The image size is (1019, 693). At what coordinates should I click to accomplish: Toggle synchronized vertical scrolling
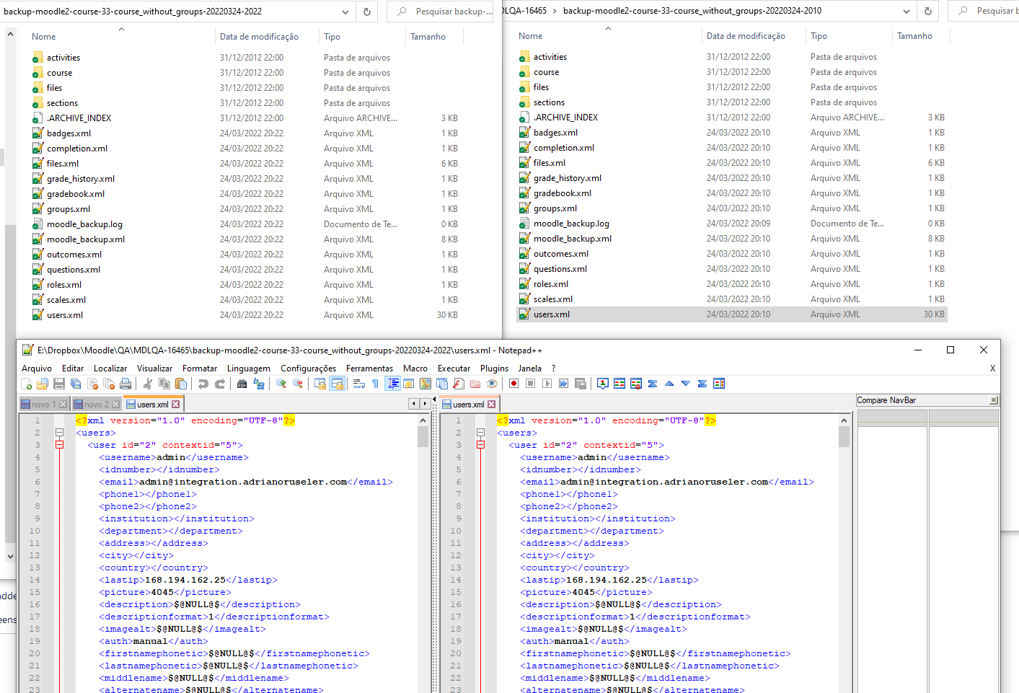coord(320,384)
